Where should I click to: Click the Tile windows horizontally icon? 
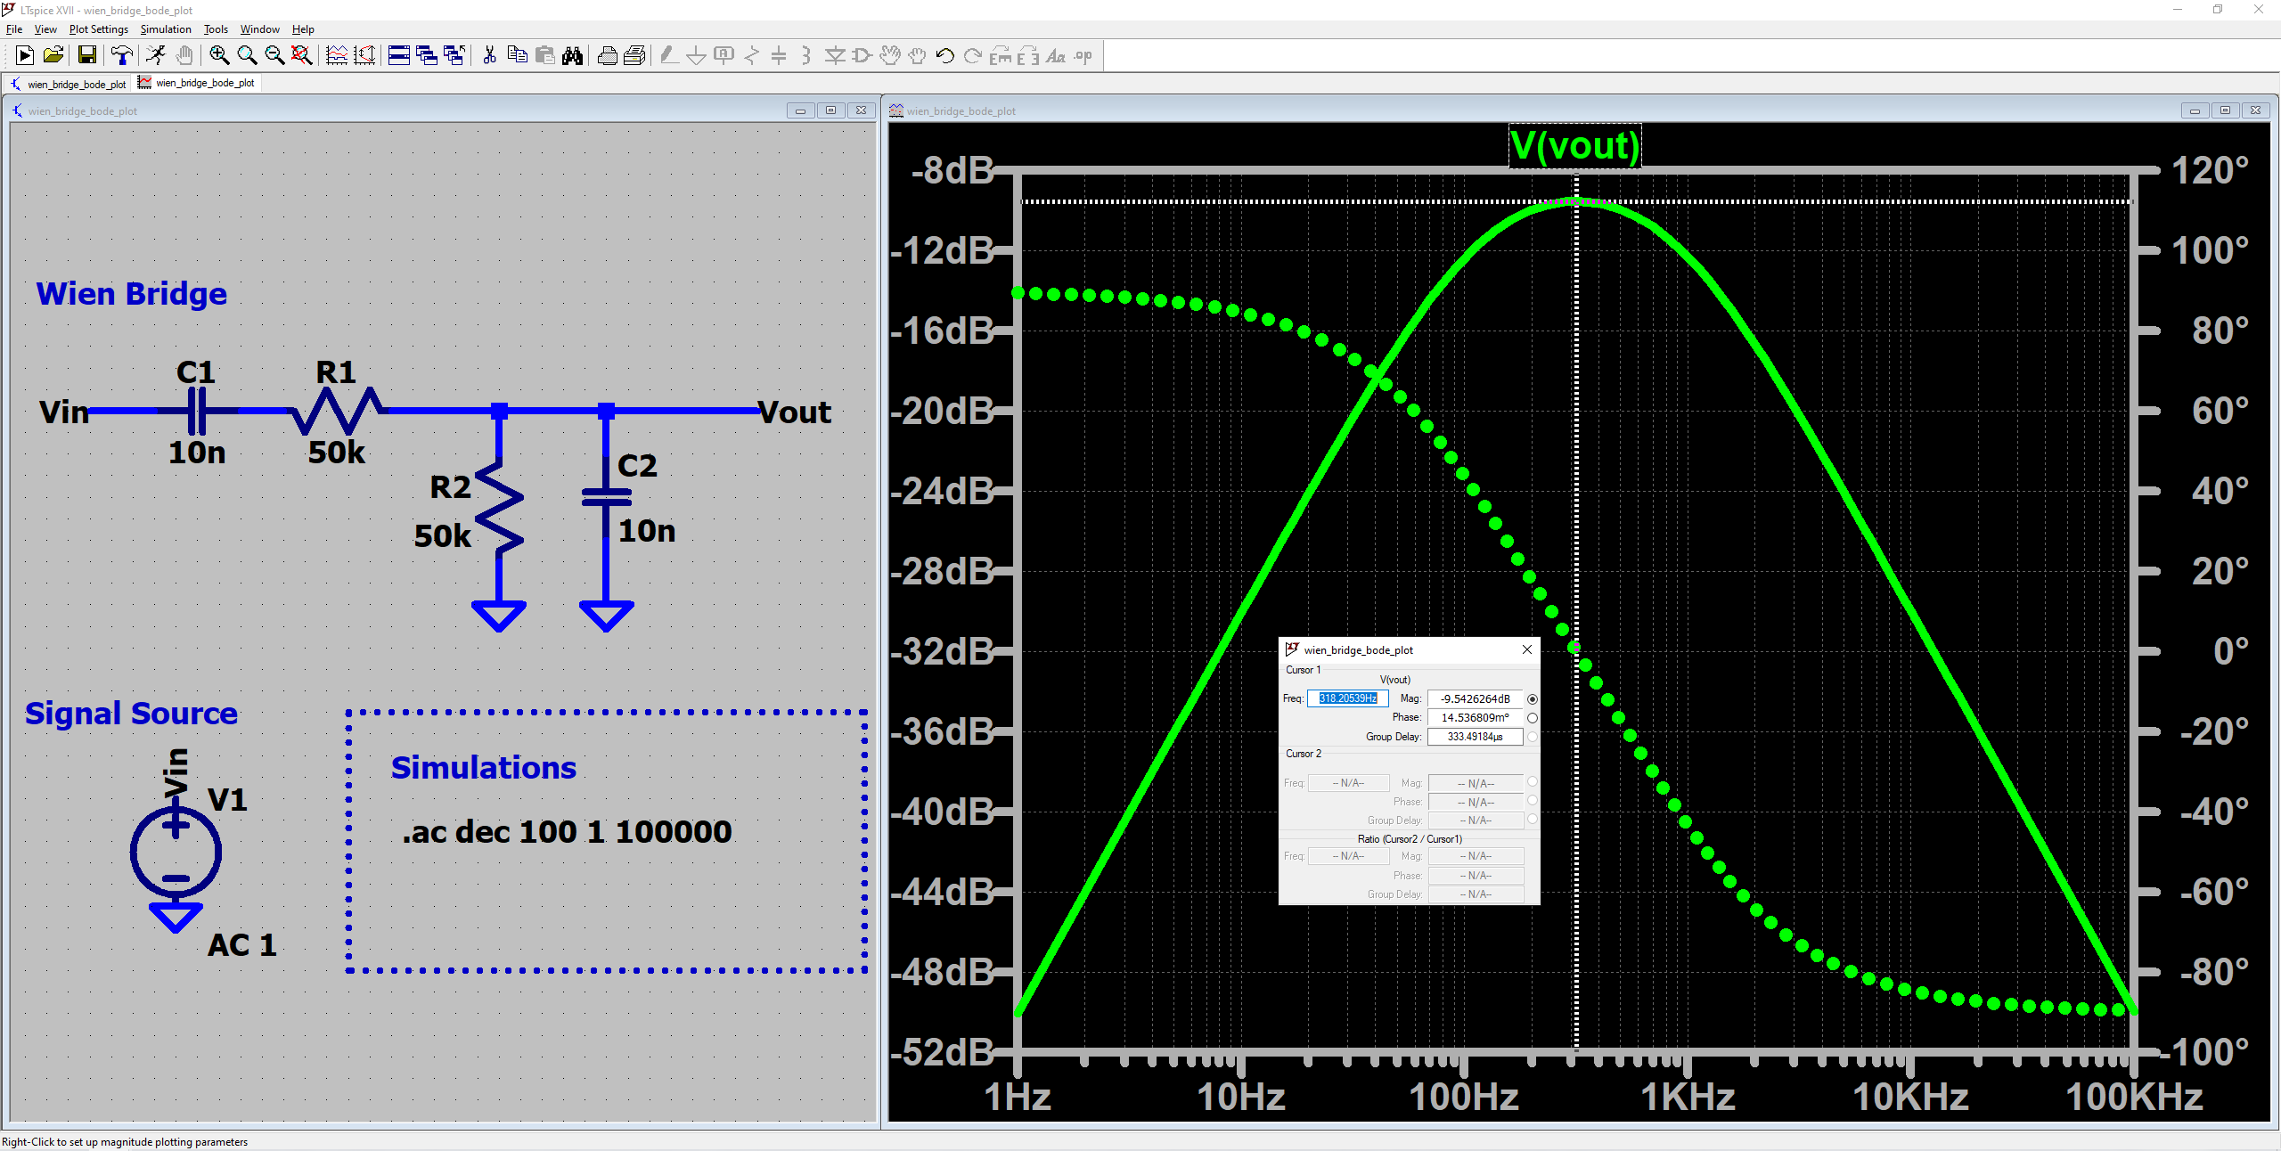pyautogui.click(x=399, y=55)
